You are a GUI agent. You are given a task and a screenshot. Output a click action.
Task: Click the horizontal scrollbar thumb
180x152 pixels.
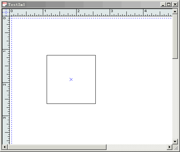coord(57,147)
